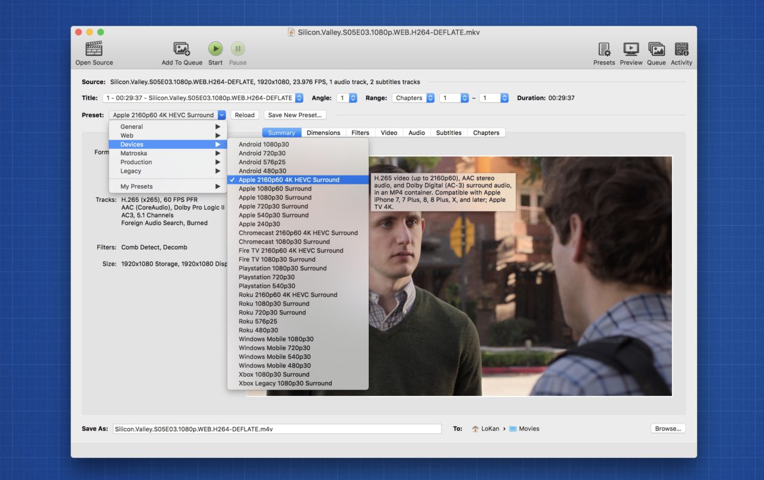Click the mkv file icon in title bar

click(x=291, y=32)
